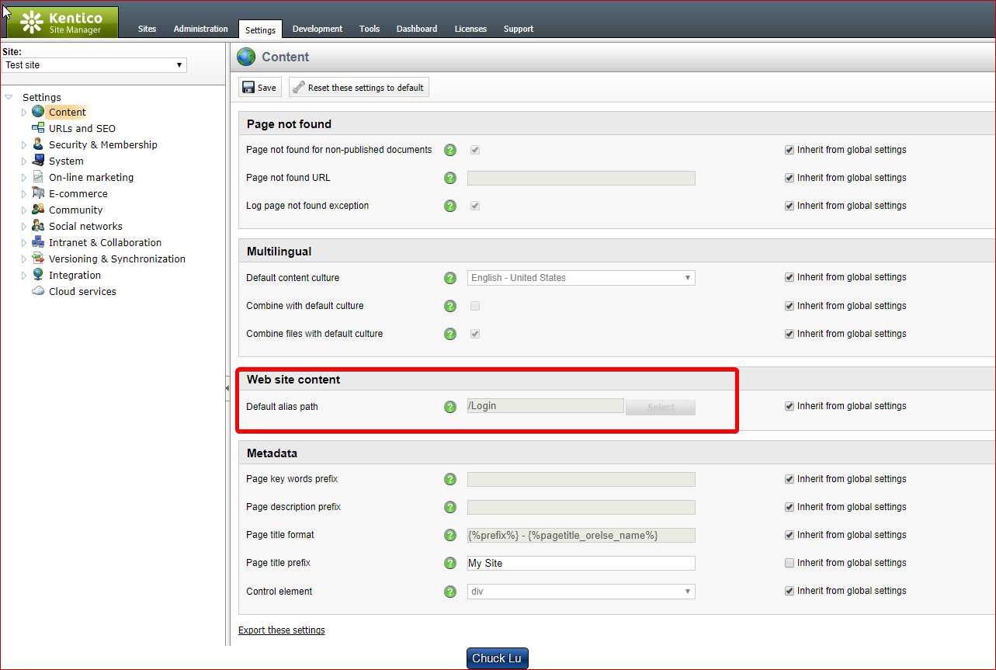Select Social networks in settings tree
Screen dimensions: 996x670
point(85,226)
